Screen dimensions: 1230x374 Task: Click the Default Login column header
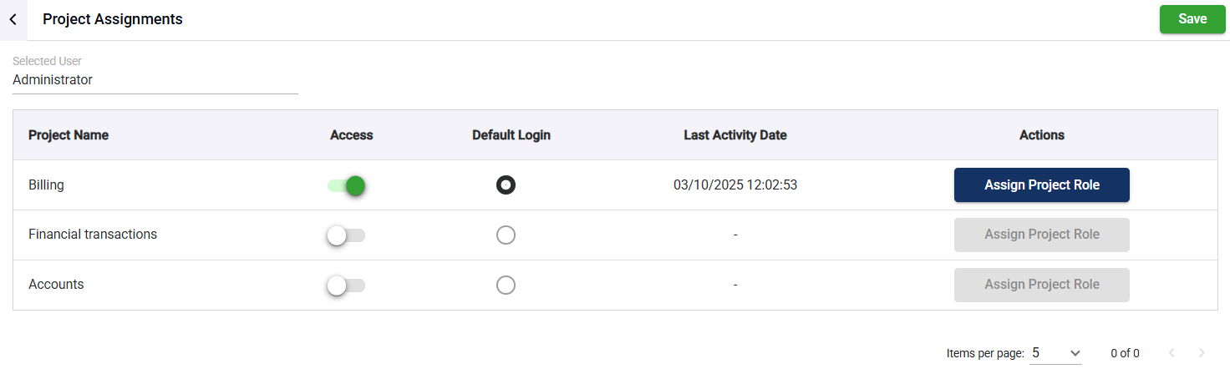point(511,135)
